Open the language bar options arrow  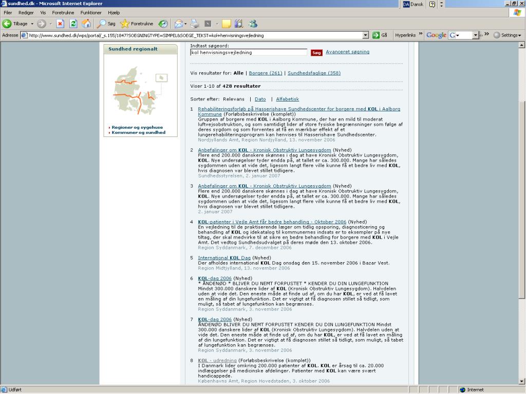(x=441, y=4)
